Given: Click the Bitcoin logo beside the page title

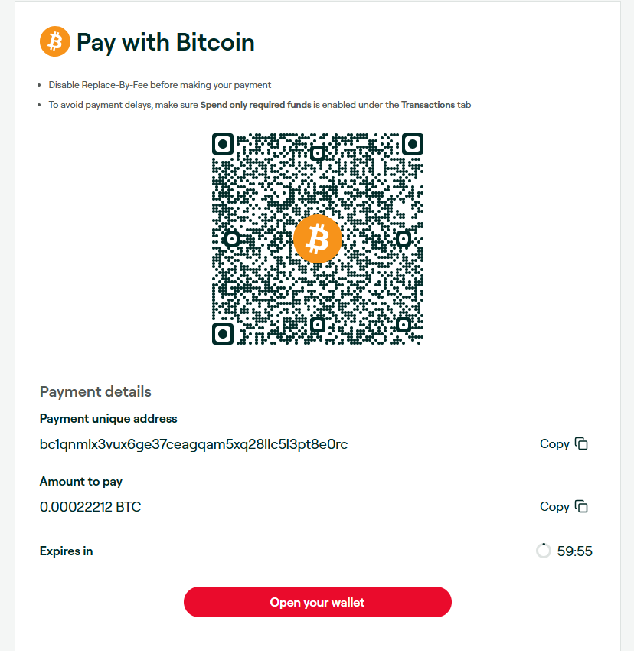Looking at the screenshot, I should pos(55,41).
